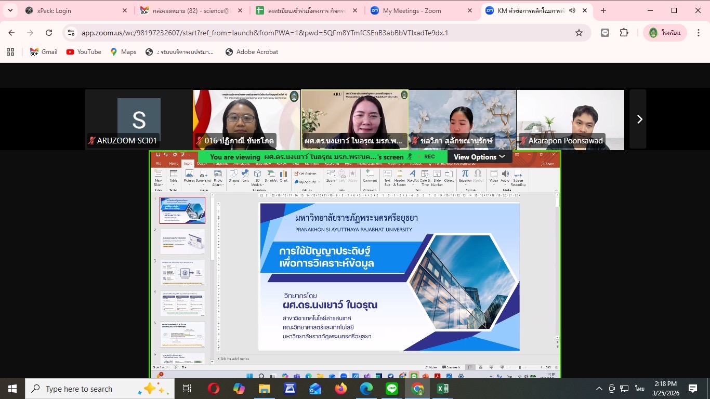Click the Opera browser taskbar icon

pyautogui.click(x=213, y=388)
